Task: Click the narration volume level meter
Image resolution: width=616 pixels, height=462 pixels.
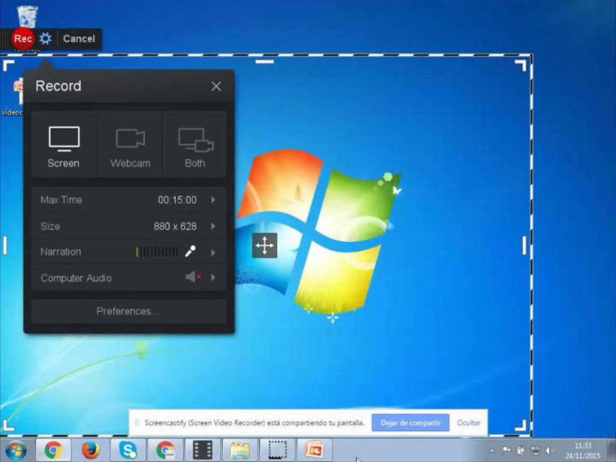Action: [x=157, y=252]
